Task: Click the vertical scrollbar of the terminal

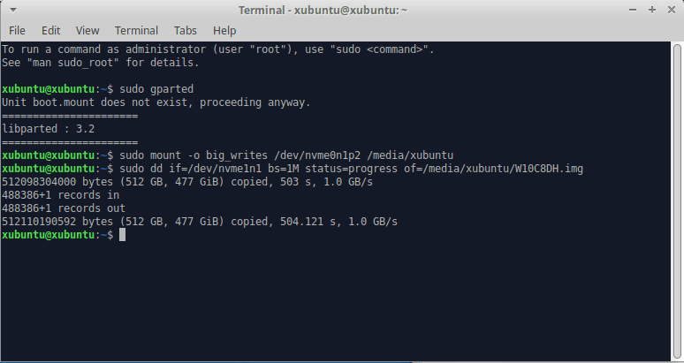Action: tap(677, 201)
